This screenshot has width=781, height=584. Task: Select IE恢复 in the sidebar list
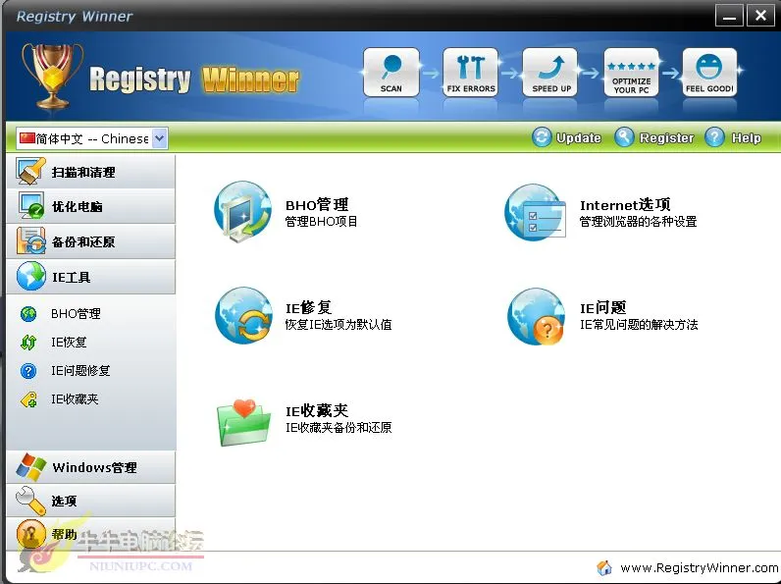point(69,342)
